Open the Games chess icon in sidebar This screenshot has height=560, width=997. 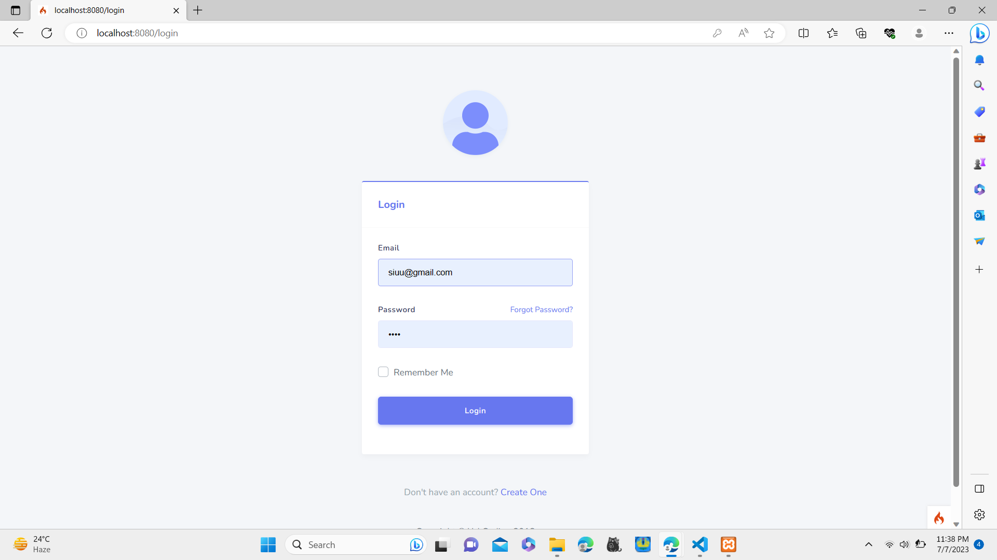click(979, 163)
